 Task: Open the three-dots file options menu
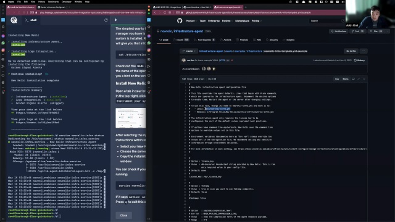coord(364,51)
